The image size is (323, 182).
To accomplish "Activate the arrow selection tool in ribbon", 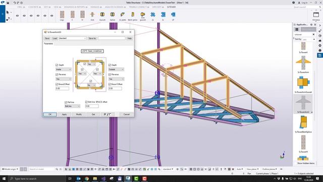I will [x=8, y=12].
